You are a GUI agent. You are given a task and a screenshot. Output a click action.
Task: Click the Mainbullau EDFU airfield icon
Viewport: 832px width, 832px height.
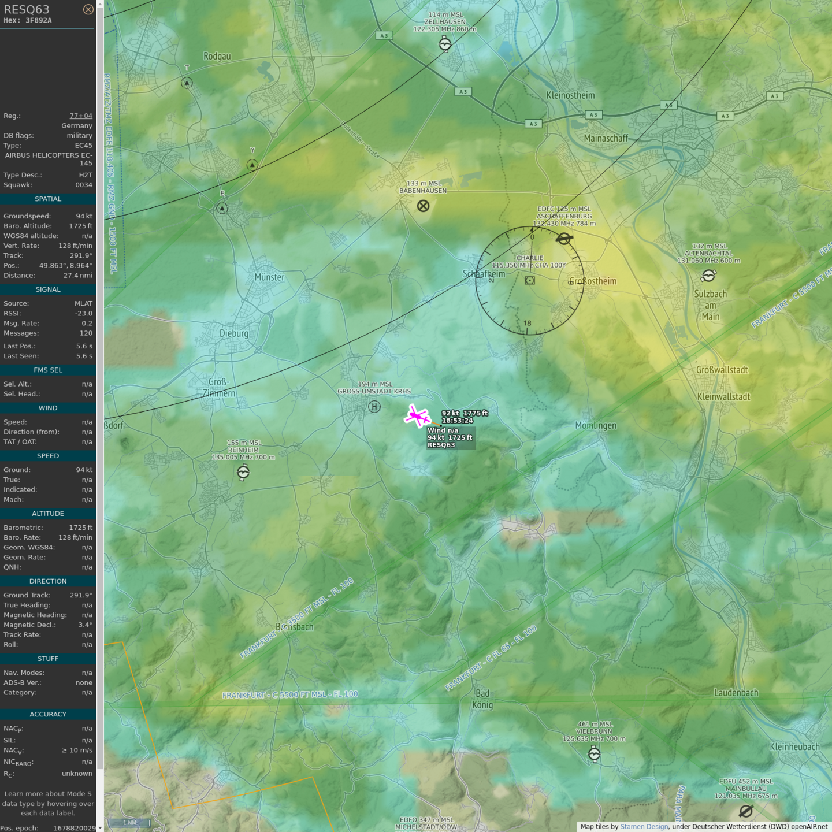(746, 811)
